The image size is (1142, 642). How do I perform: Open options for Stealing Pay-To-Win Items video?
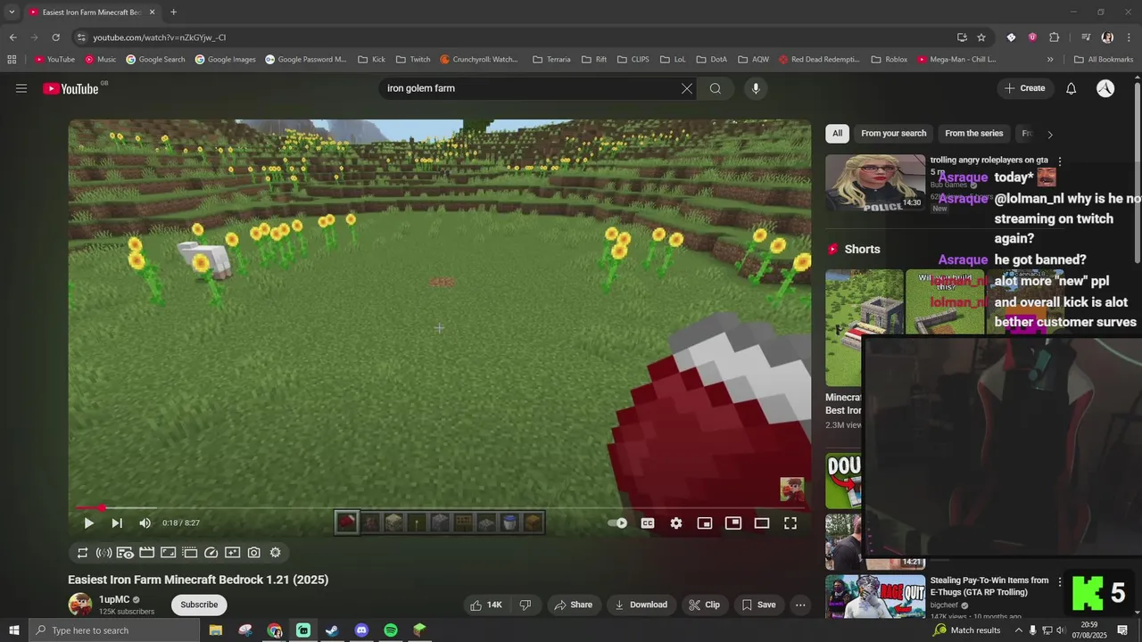coord(1060,581)
